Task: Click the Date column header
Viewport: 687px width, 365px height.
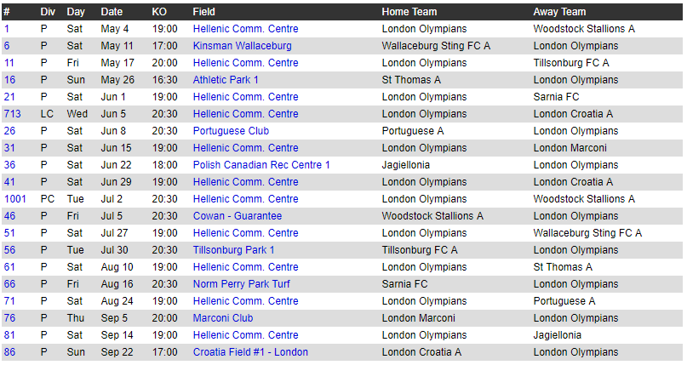Action: click(x=112, y=12)
